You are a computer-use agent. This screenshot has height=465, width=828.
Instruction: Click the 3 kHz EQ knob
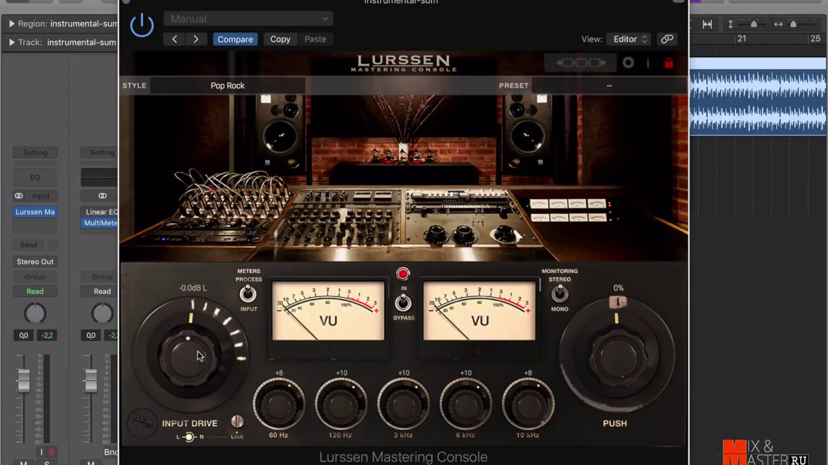point(403,404)
